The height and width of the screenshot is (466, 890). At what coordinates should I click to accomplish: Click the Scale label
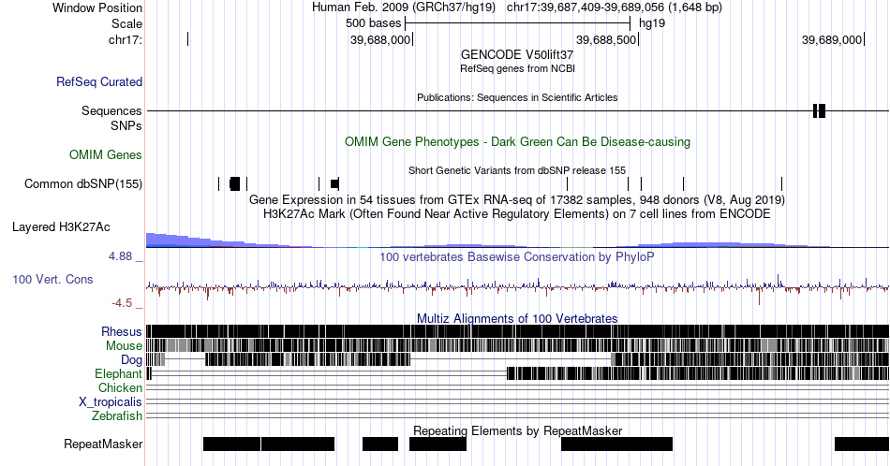tap(126, 23)
